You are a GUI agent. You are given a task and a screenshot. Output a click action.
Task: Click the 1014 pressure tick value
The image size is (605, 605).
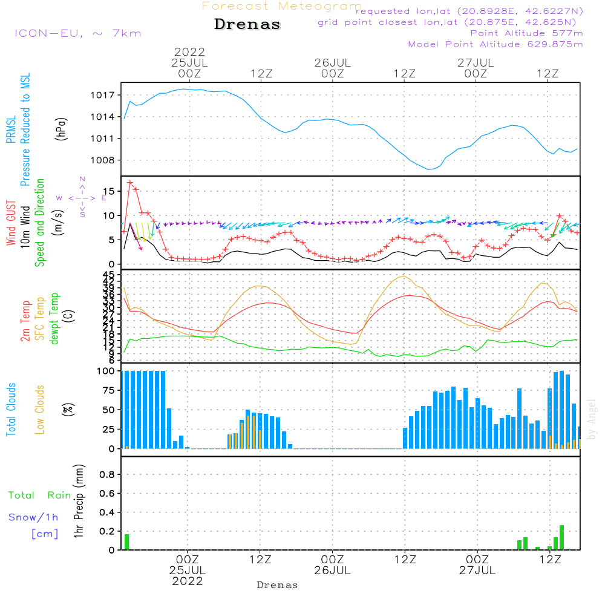coord(103,117)
